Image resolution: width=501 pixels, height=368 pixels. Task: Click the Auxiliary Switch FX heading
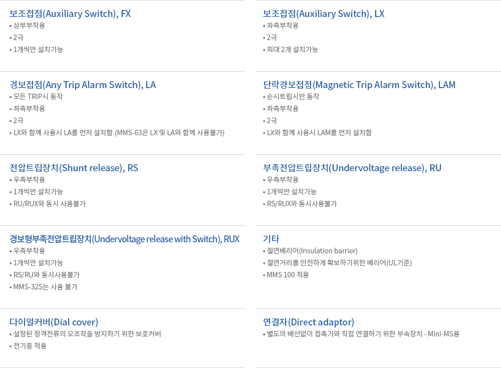pos(70,14)
